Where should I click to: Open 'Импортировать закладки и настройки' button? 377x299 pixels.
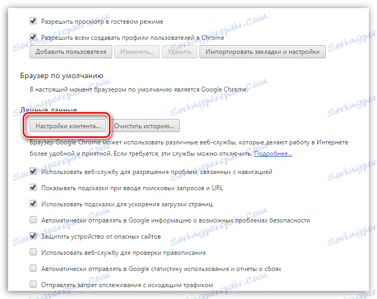[262, 52]
